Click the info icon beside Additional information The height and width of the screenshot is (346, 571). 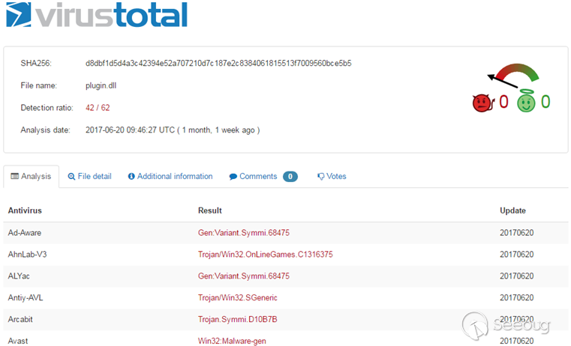tap(131, 176)
